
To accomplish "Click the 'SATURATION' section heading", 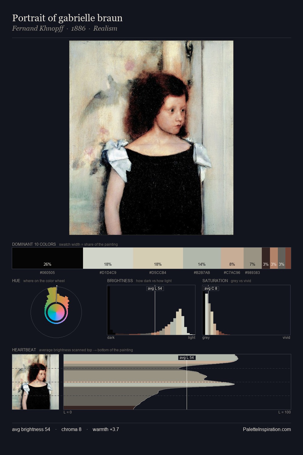I will (215, 281).
